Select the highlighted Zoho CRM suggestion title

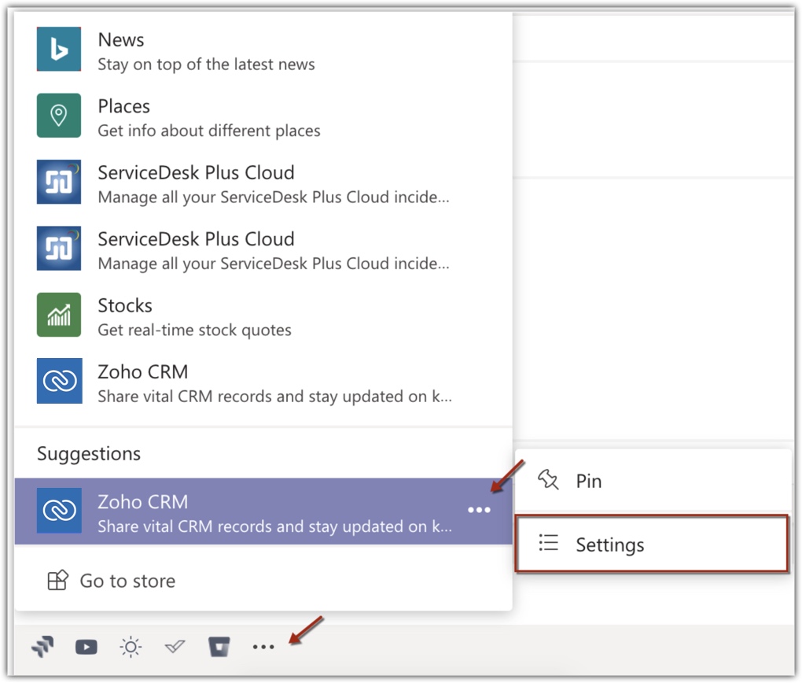click(x=142, y=502)
